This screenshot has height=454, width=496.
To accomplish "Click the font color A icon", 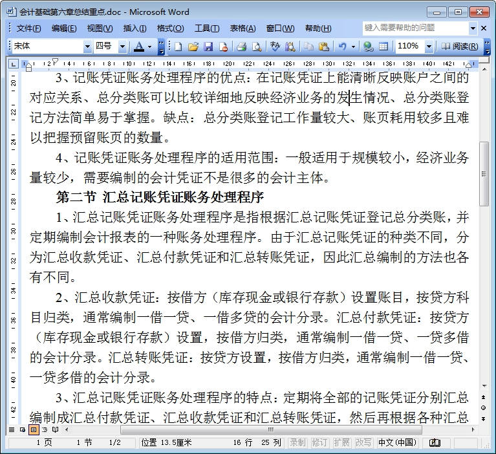I will click(x=139, y=47).
